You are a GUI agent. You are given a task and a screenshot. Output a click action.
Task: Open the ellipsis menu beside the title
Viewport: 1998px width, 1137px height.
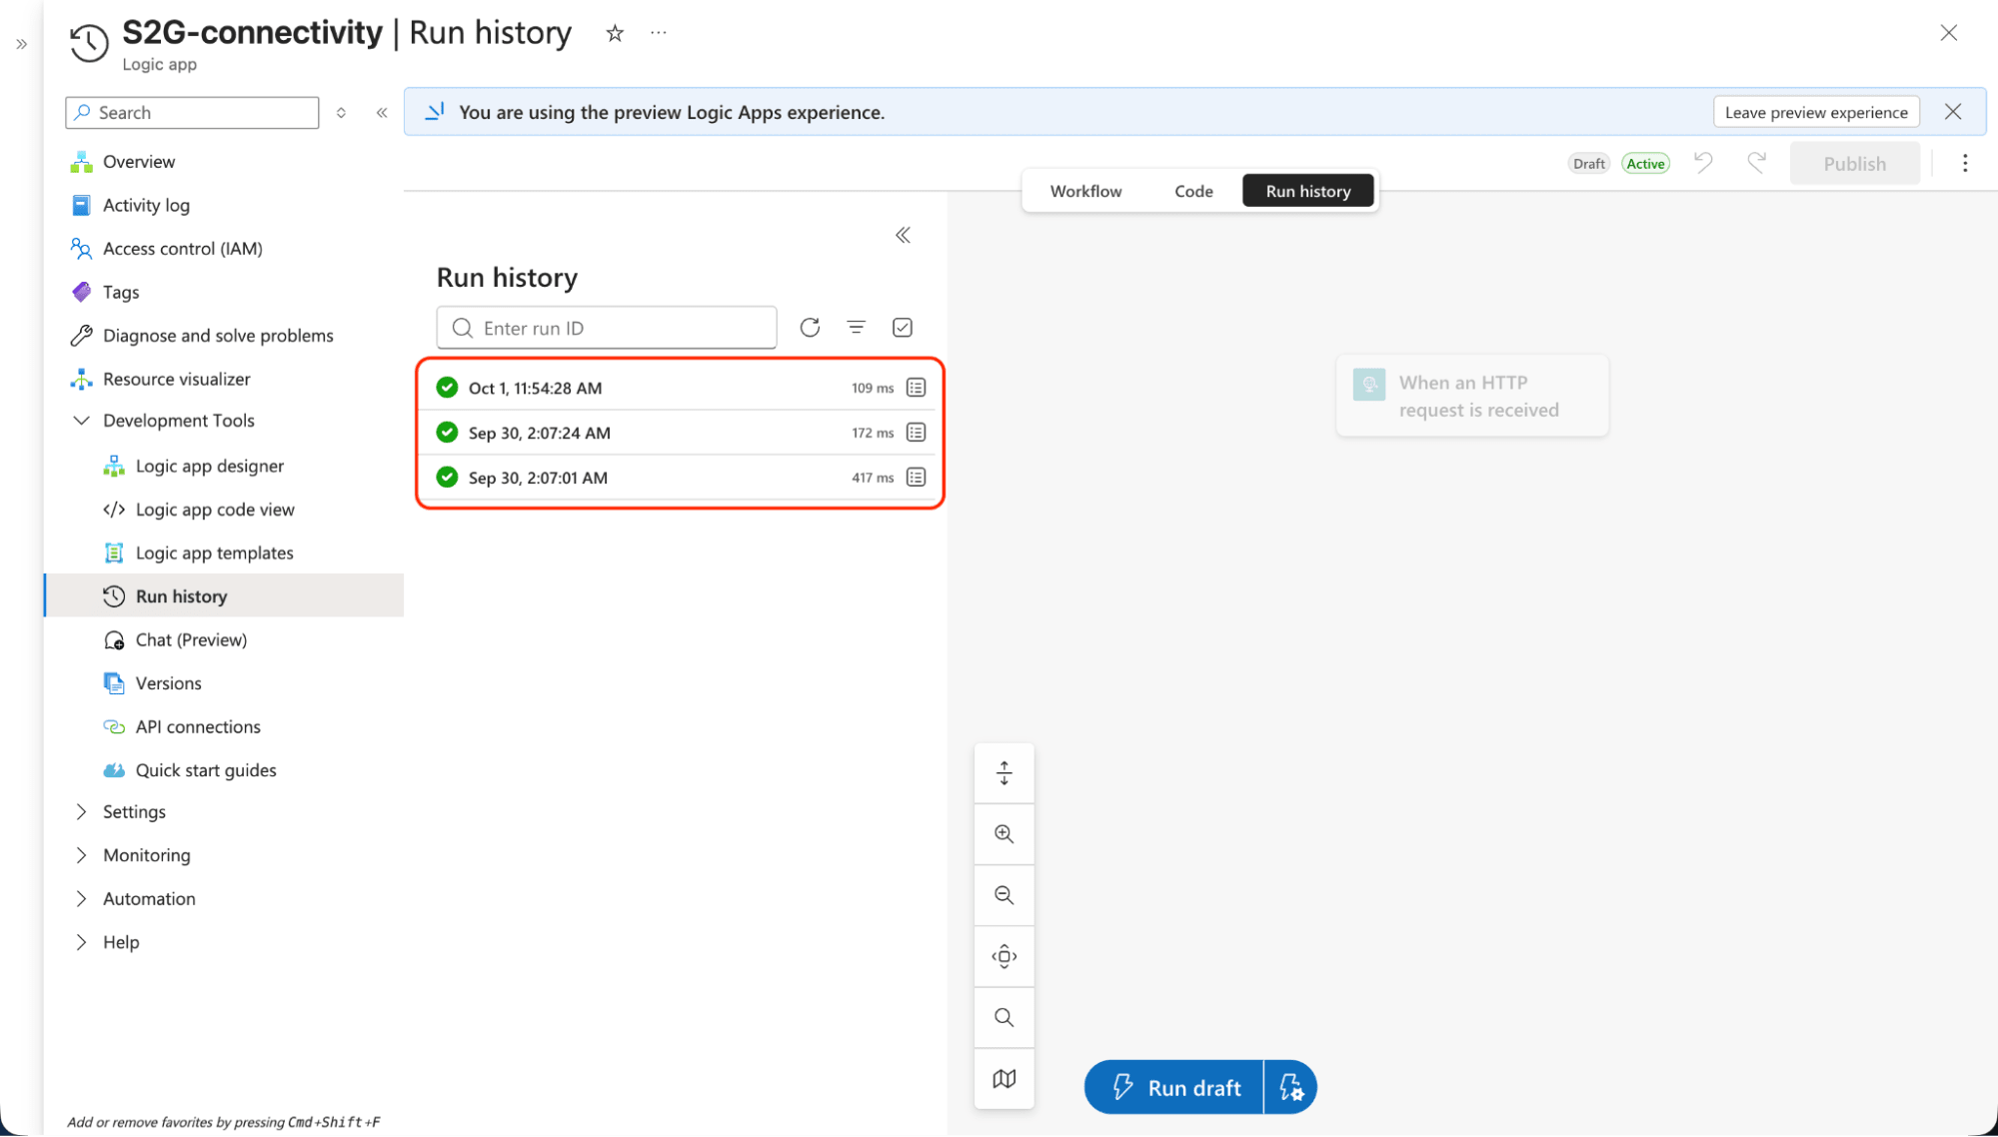(658, 33)
